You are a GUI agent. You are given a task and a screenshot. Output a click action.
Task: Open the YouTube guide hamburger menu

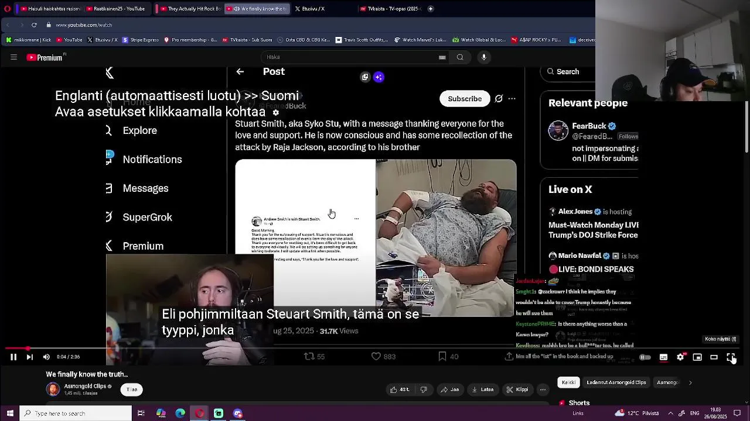(x=13, y=57)
